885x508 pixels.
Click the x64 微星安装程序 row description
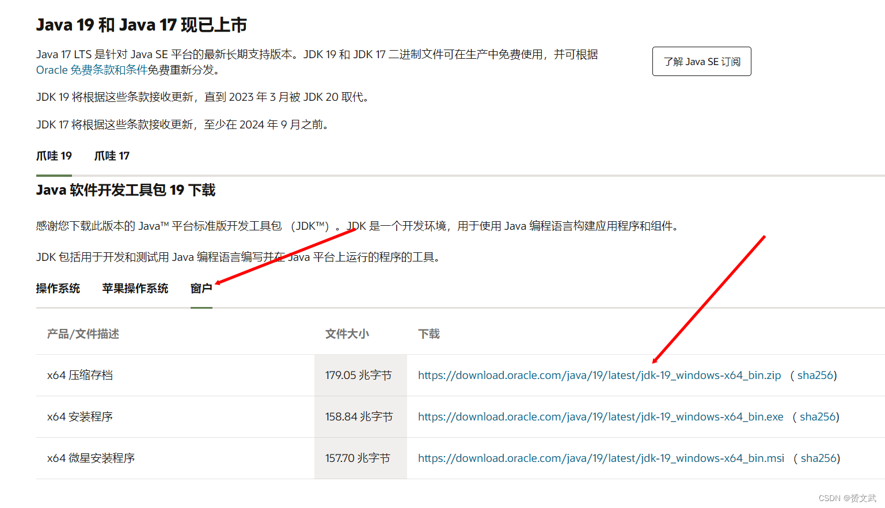pos(91,458)
